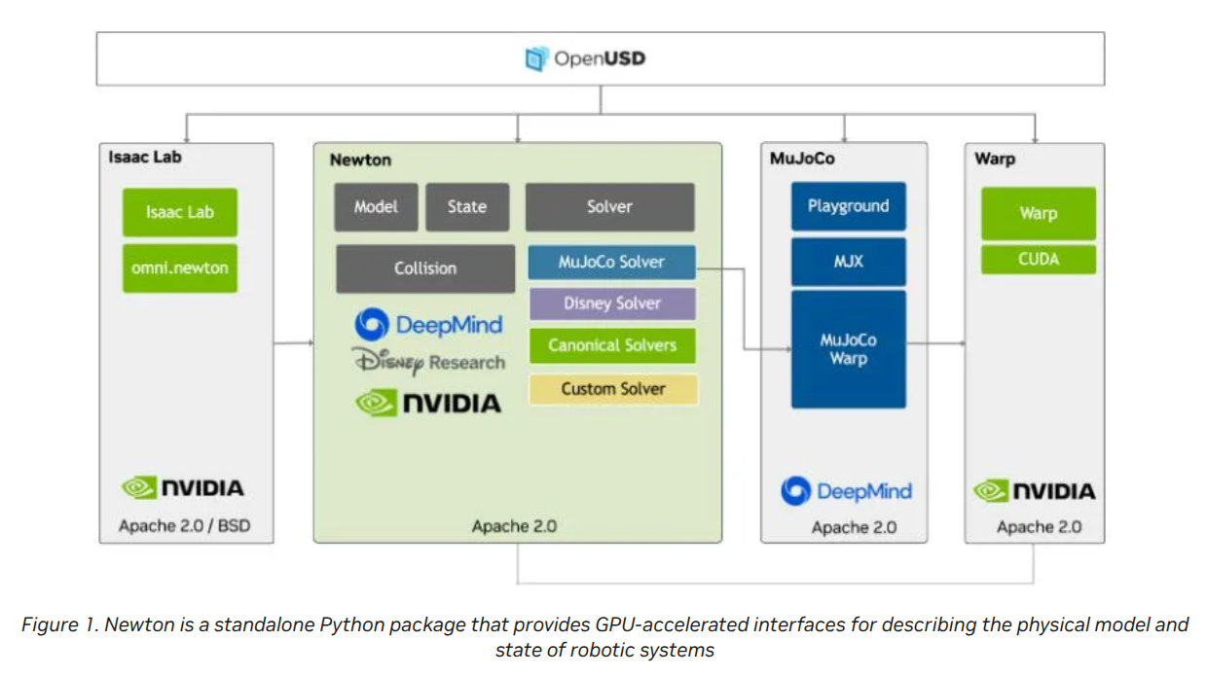Select the purple Disney Solver block
This screenshot has width=1207, height=676.
click(611, 303)
